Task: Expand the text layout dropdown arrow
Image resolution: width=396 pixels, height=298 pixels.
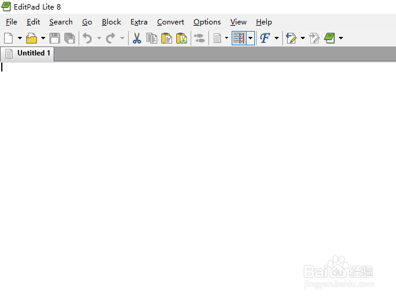Action: pos(226,38)
